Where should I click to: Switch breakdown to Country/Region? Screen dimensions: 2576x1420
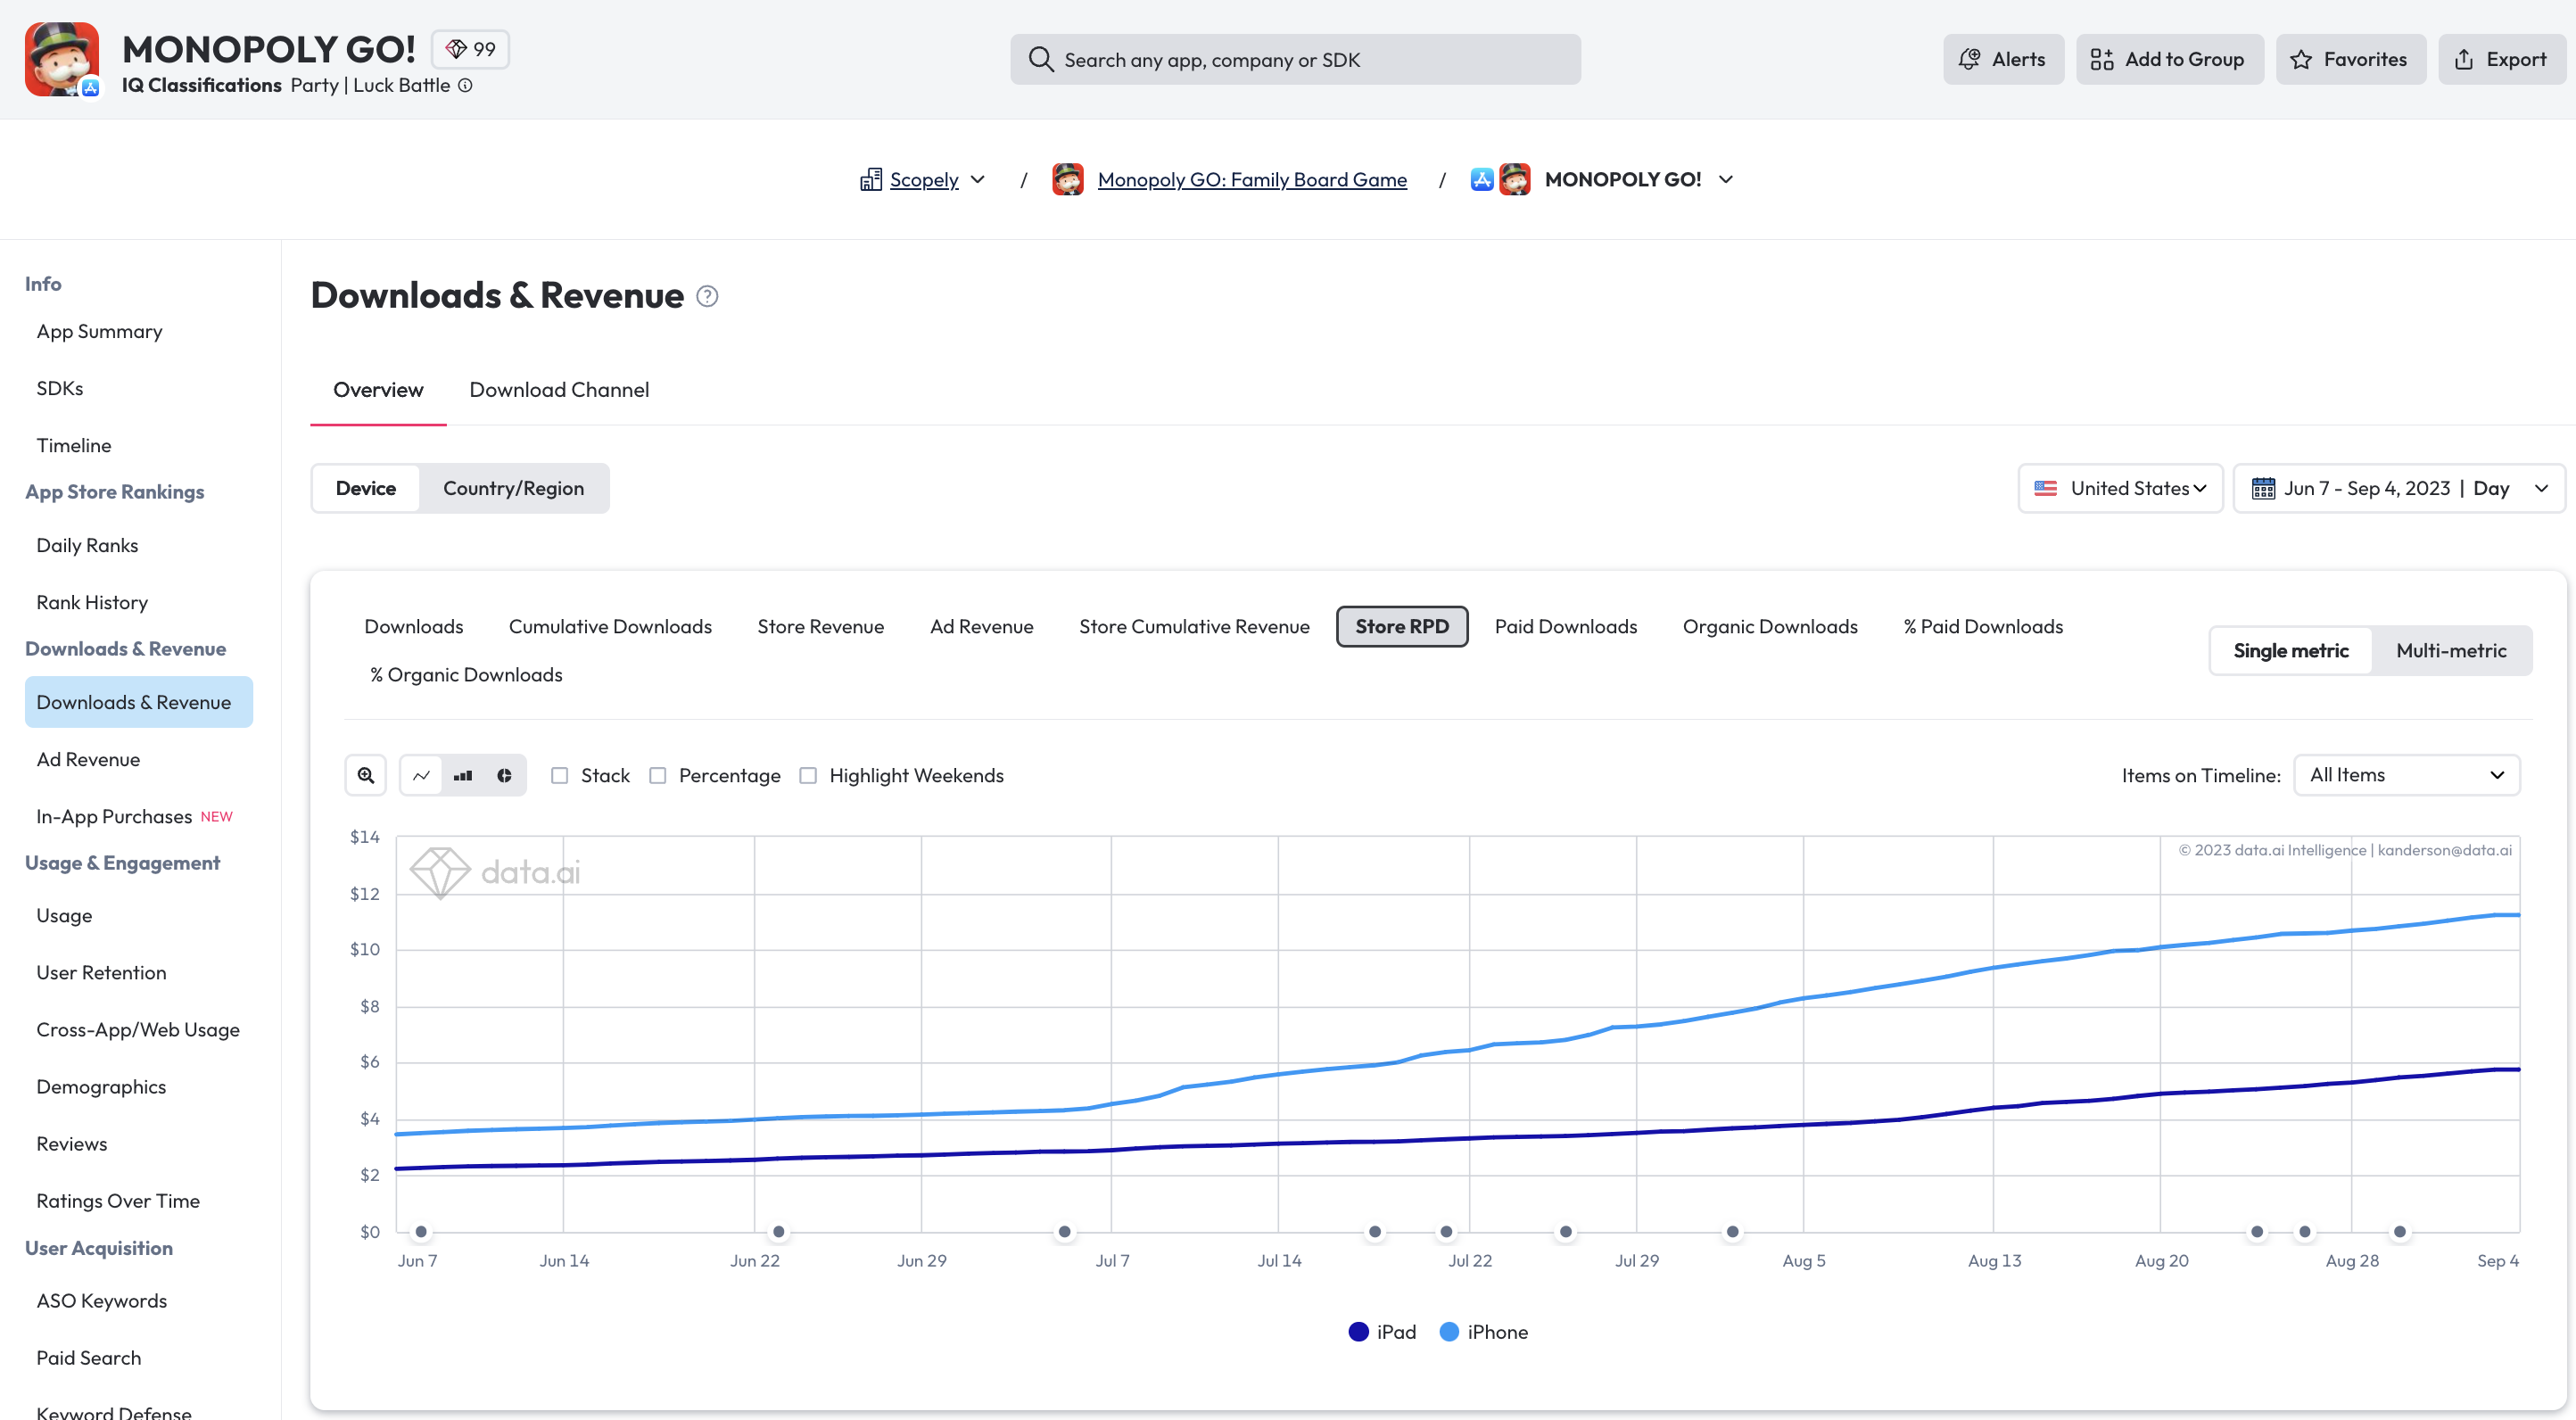[514, 488]
